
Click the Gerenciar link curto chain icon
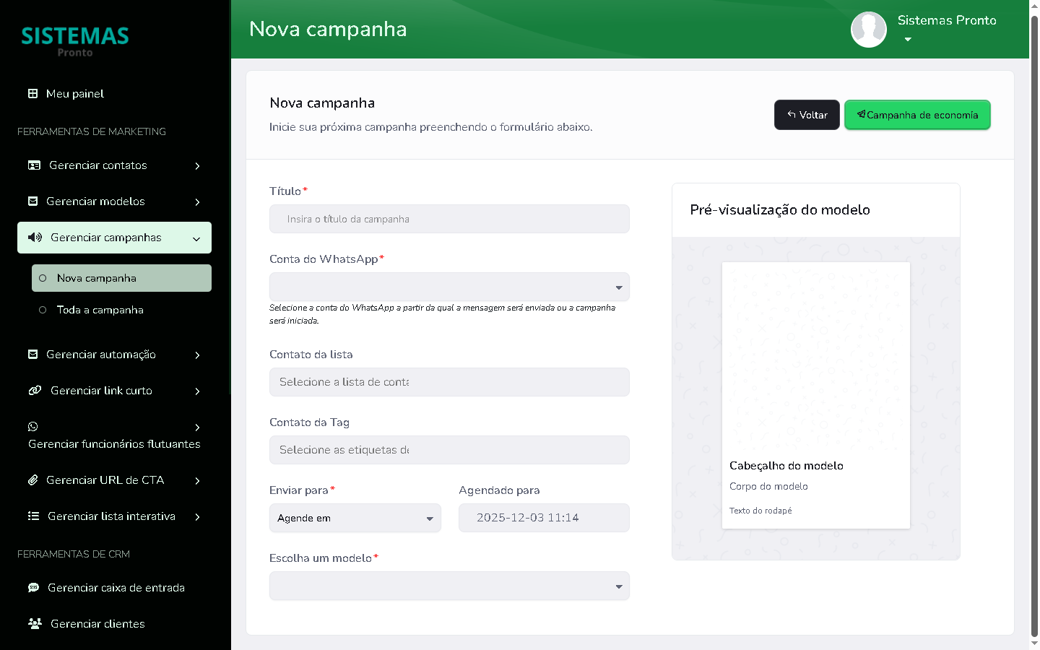coord(35,391)
